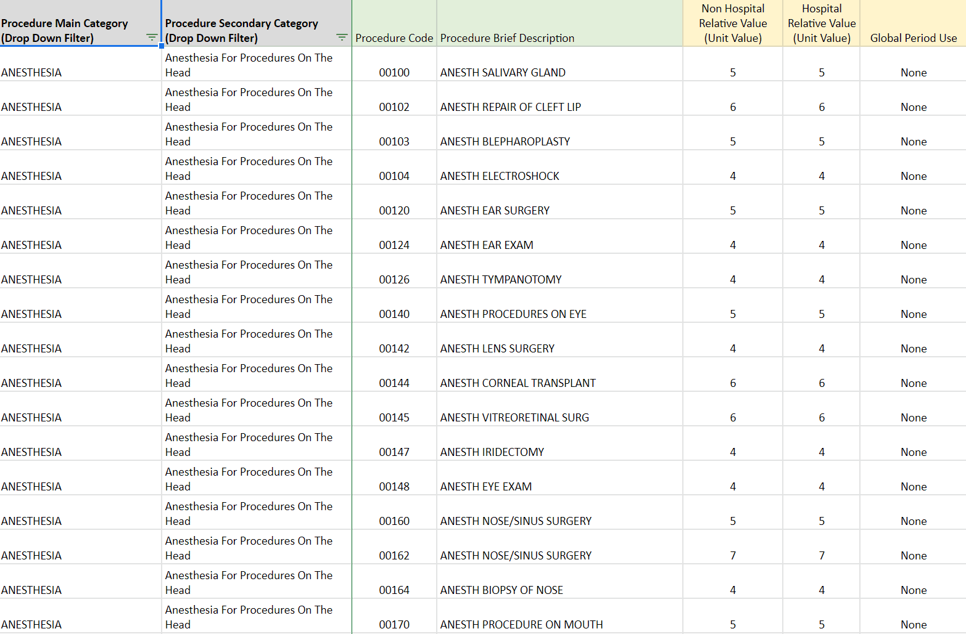Screen dimensions: 966x634
Task: Click the filter funnel icon on Main Category
Action: pos(152,38)
